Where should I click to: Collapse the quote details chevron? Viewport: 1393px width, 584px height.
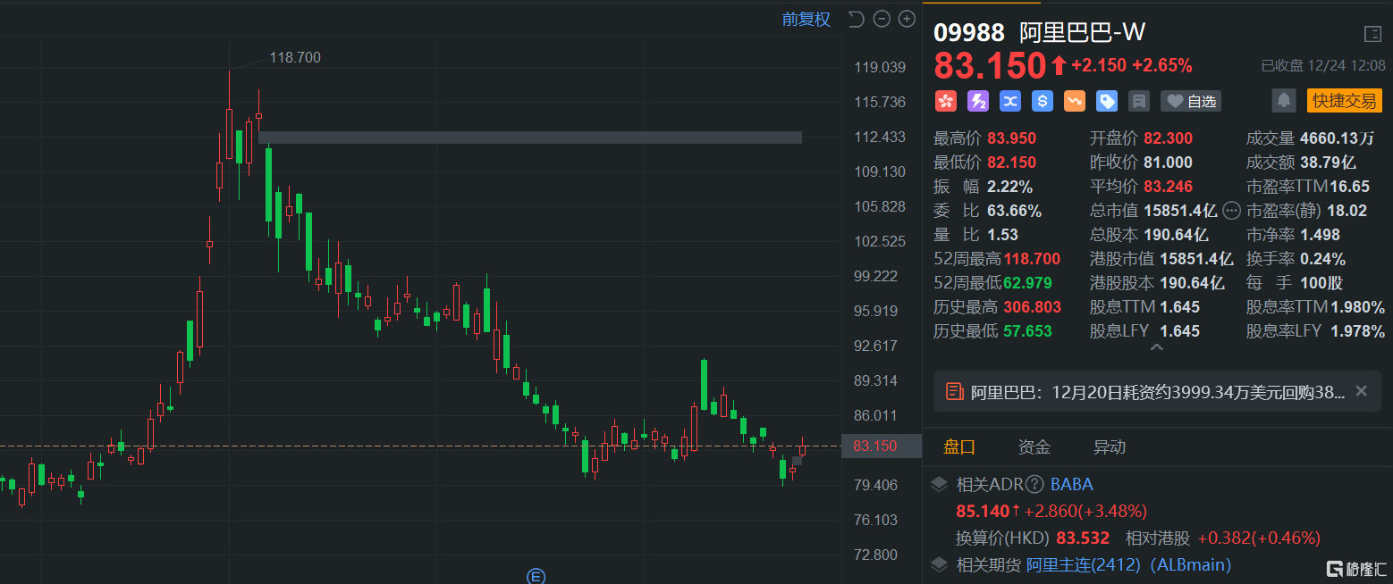pyautogui.click(x=1156, y=347)
